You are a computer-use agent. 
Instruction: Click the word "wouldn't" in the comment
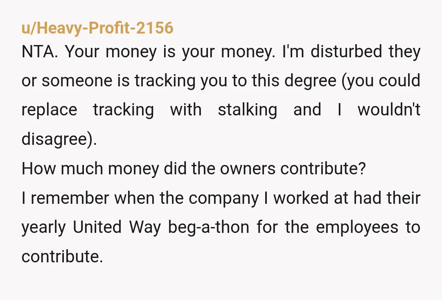click(x=389, y=110)
